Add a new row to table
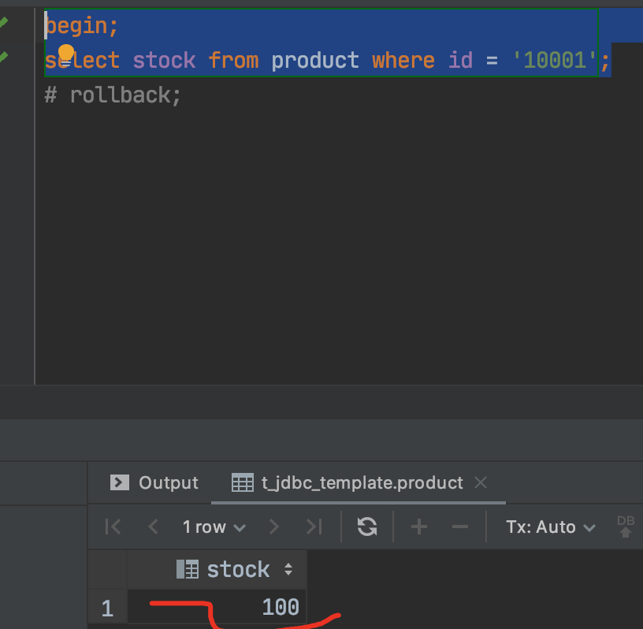Screen dimensions: 643x629 click(x=419, y=527)
